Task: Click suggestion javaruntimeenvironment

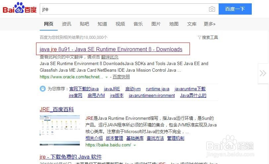Action: pyautogui.click(x=152, y=95)
